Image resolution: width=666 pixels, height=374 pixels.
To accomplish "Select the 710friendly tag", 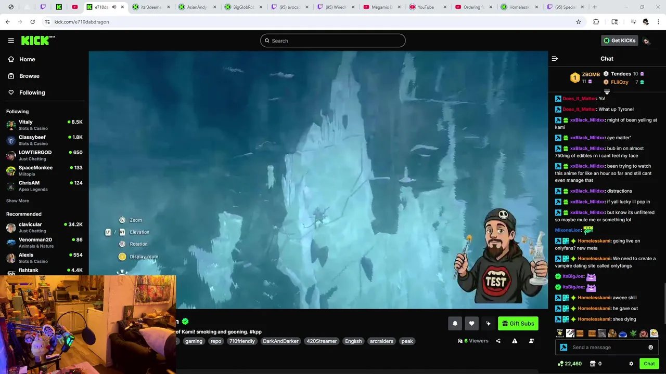I will (242, 341).
